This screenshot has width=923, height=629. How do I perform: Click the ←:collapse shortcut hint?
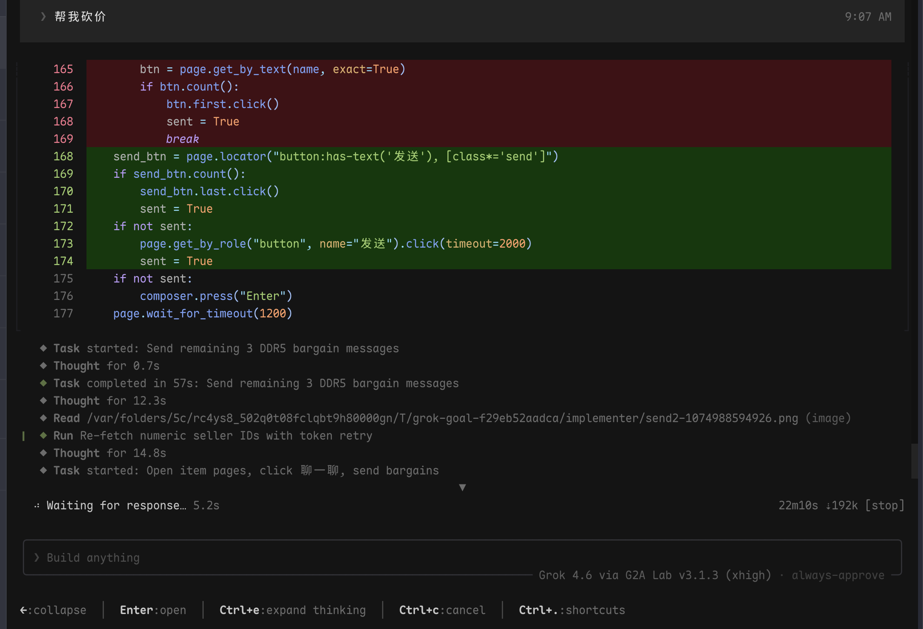tap(53, 610)
